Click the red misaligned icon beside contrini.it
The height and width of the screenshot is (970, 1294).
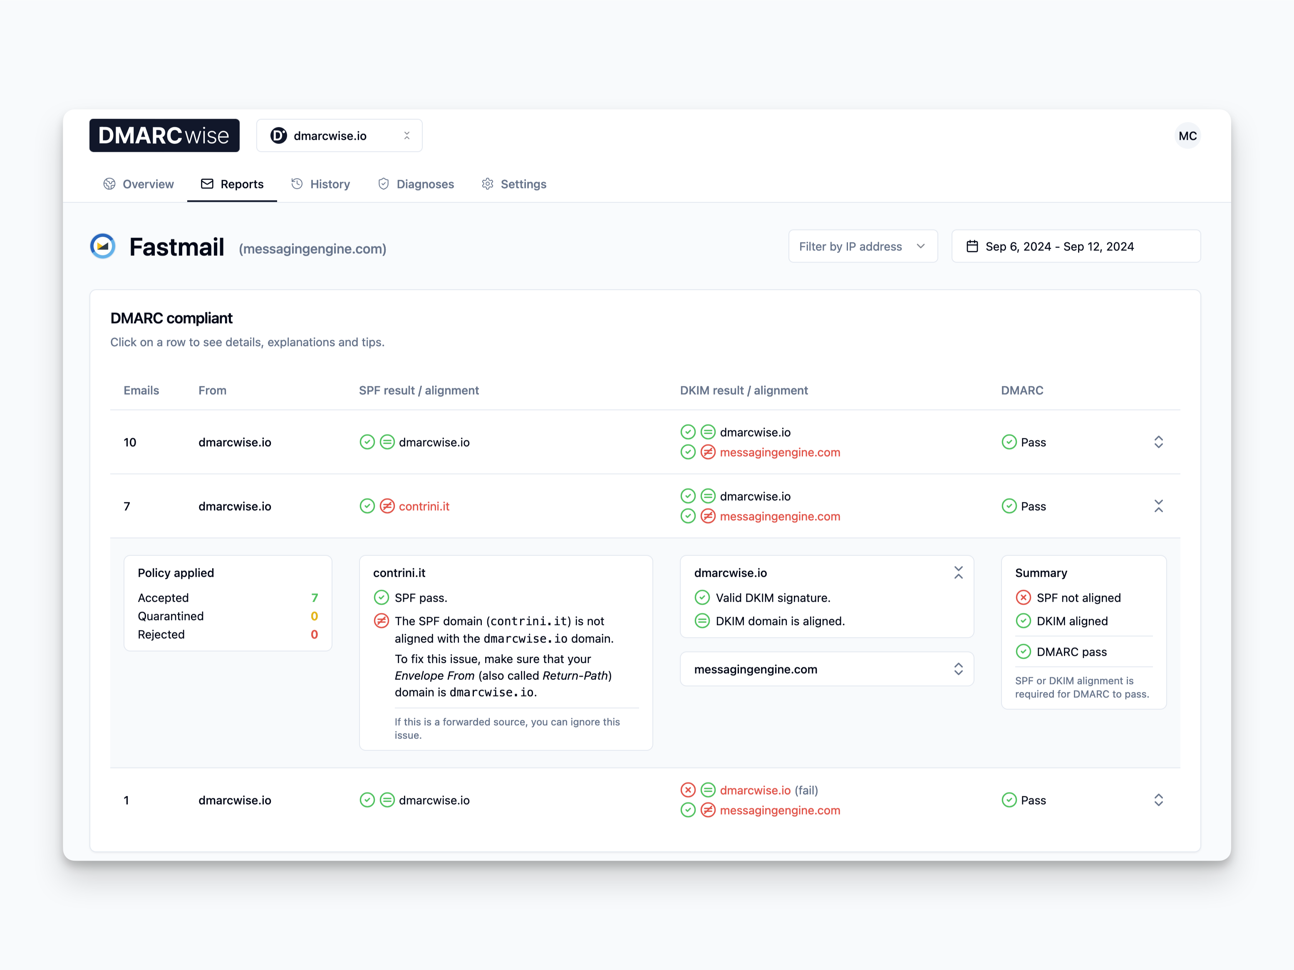[387, 506]
